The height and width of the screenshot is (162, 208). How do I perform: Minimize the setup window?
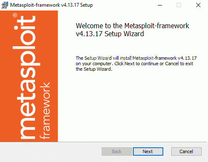point(160,5)
